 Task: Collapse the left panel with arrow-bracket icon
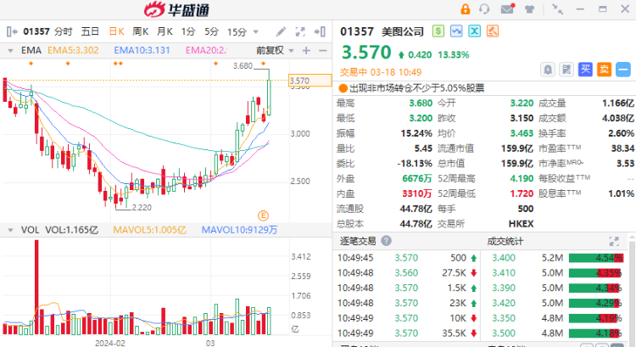(x=12, y=31)
